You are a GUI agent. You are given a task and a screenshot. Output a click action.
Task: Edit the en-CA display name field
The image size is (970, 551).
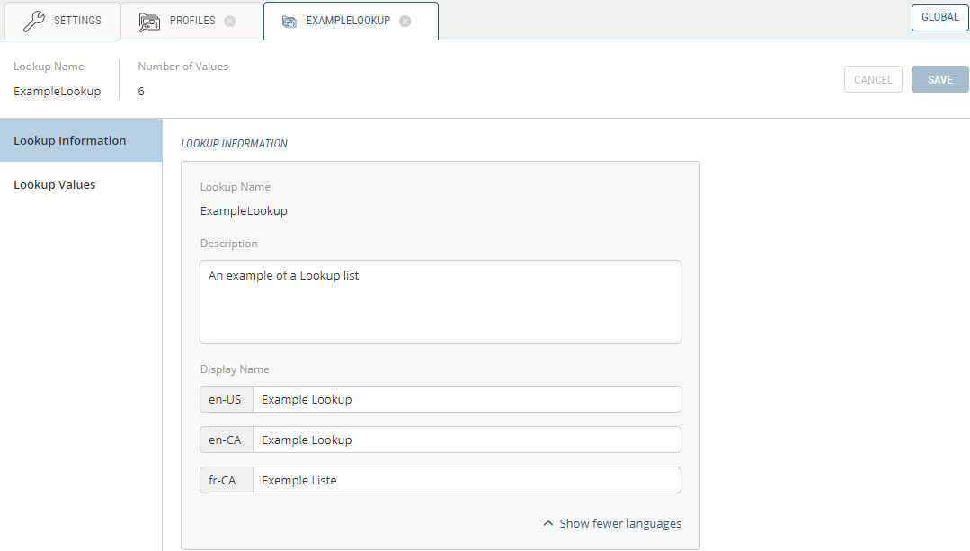466,440
